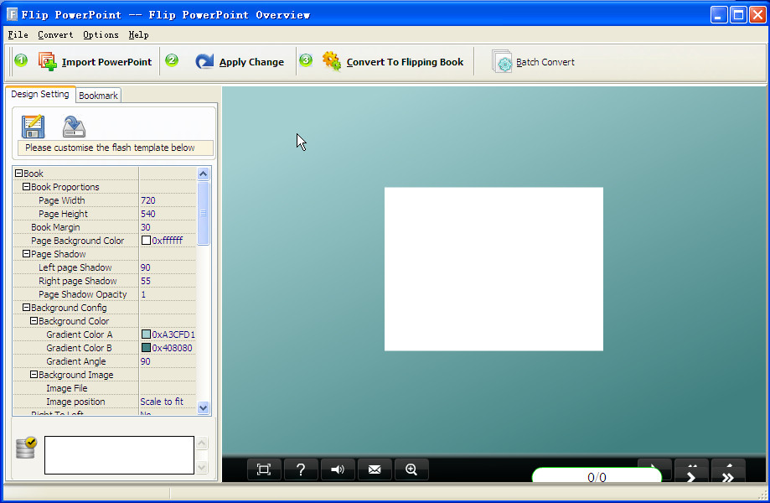Collapse the Background Config node
Viewport: 770px width, 503px height.
tap(27, 307)
